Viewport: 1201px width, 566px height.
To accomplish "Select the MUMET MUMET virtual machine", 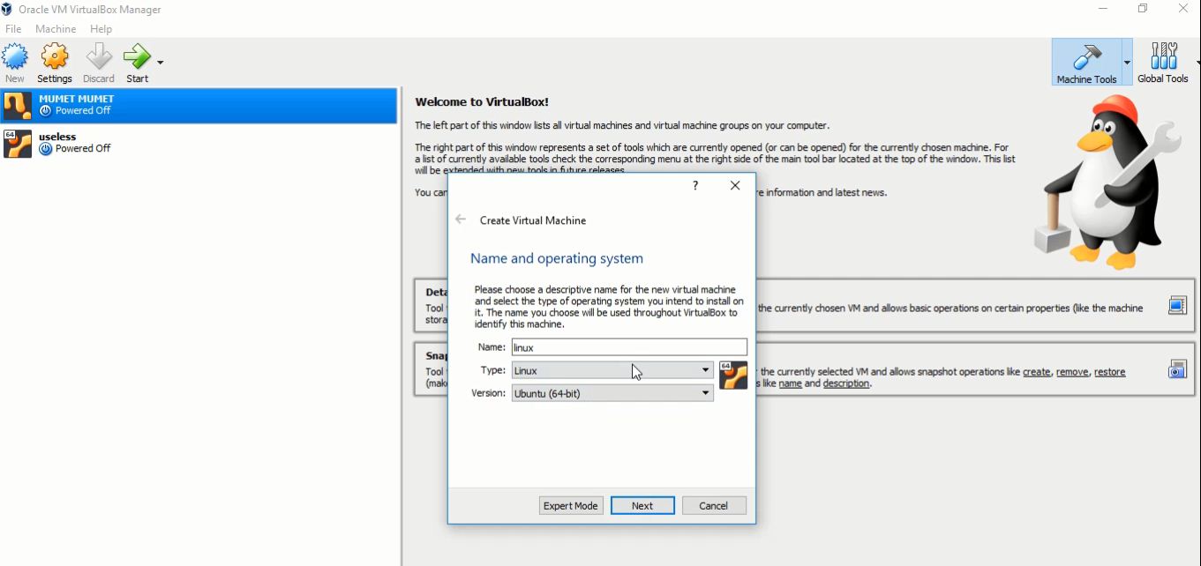I will pyautogui.click(x=132, y=105).
